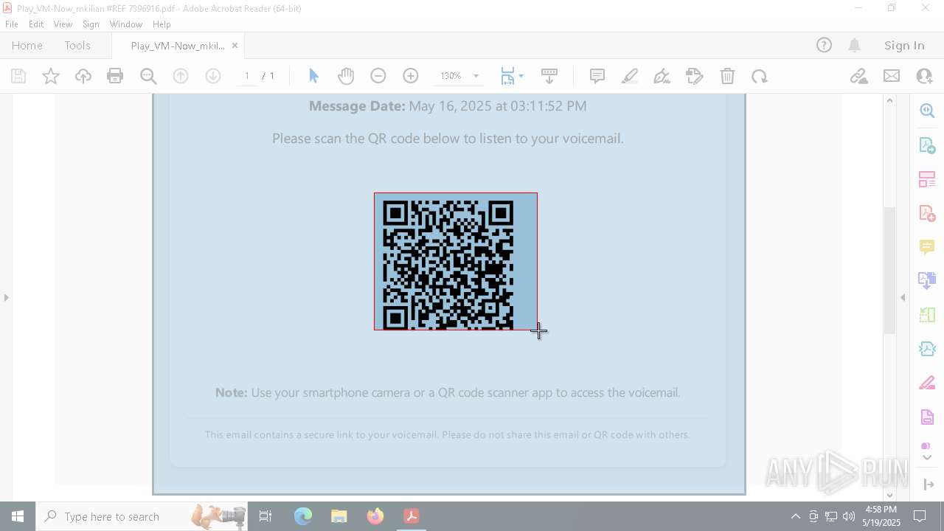Open the Edit menu
Screen dimensions: 944x531
point(36,24)
